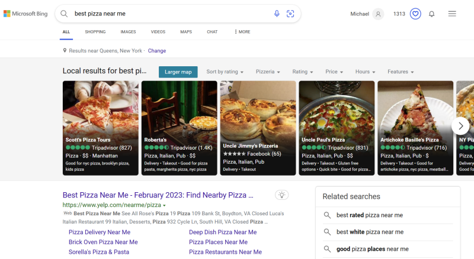Open the hamburger settings menu
The height and width of the screenshot is (259, 474).
tap(452, 14)
